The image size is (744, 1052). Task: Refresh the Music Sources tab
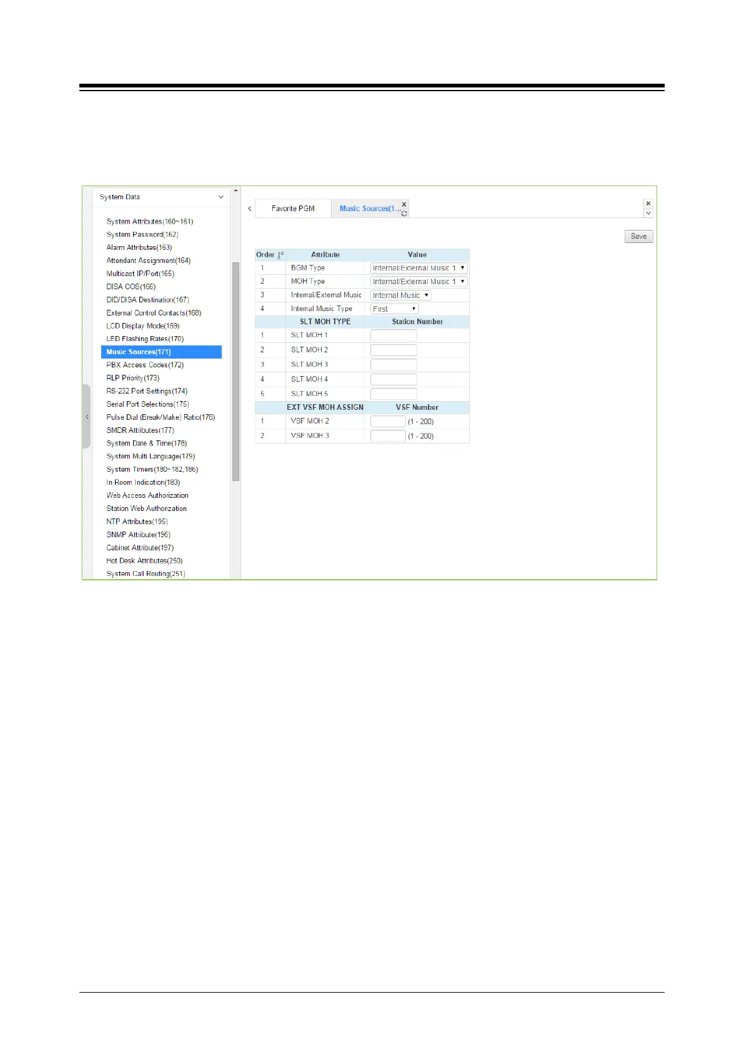click(x=404, y=214)
